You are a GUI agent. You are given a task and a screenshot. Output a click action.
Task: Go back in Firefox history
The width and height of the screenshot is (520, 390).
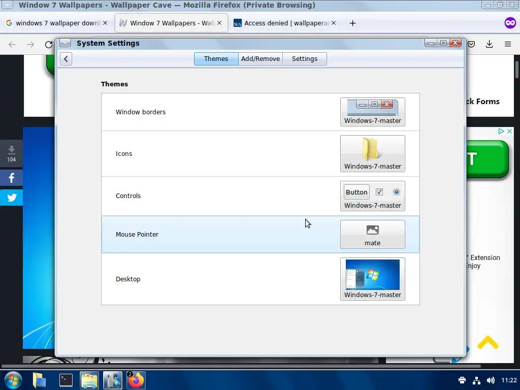12,45
